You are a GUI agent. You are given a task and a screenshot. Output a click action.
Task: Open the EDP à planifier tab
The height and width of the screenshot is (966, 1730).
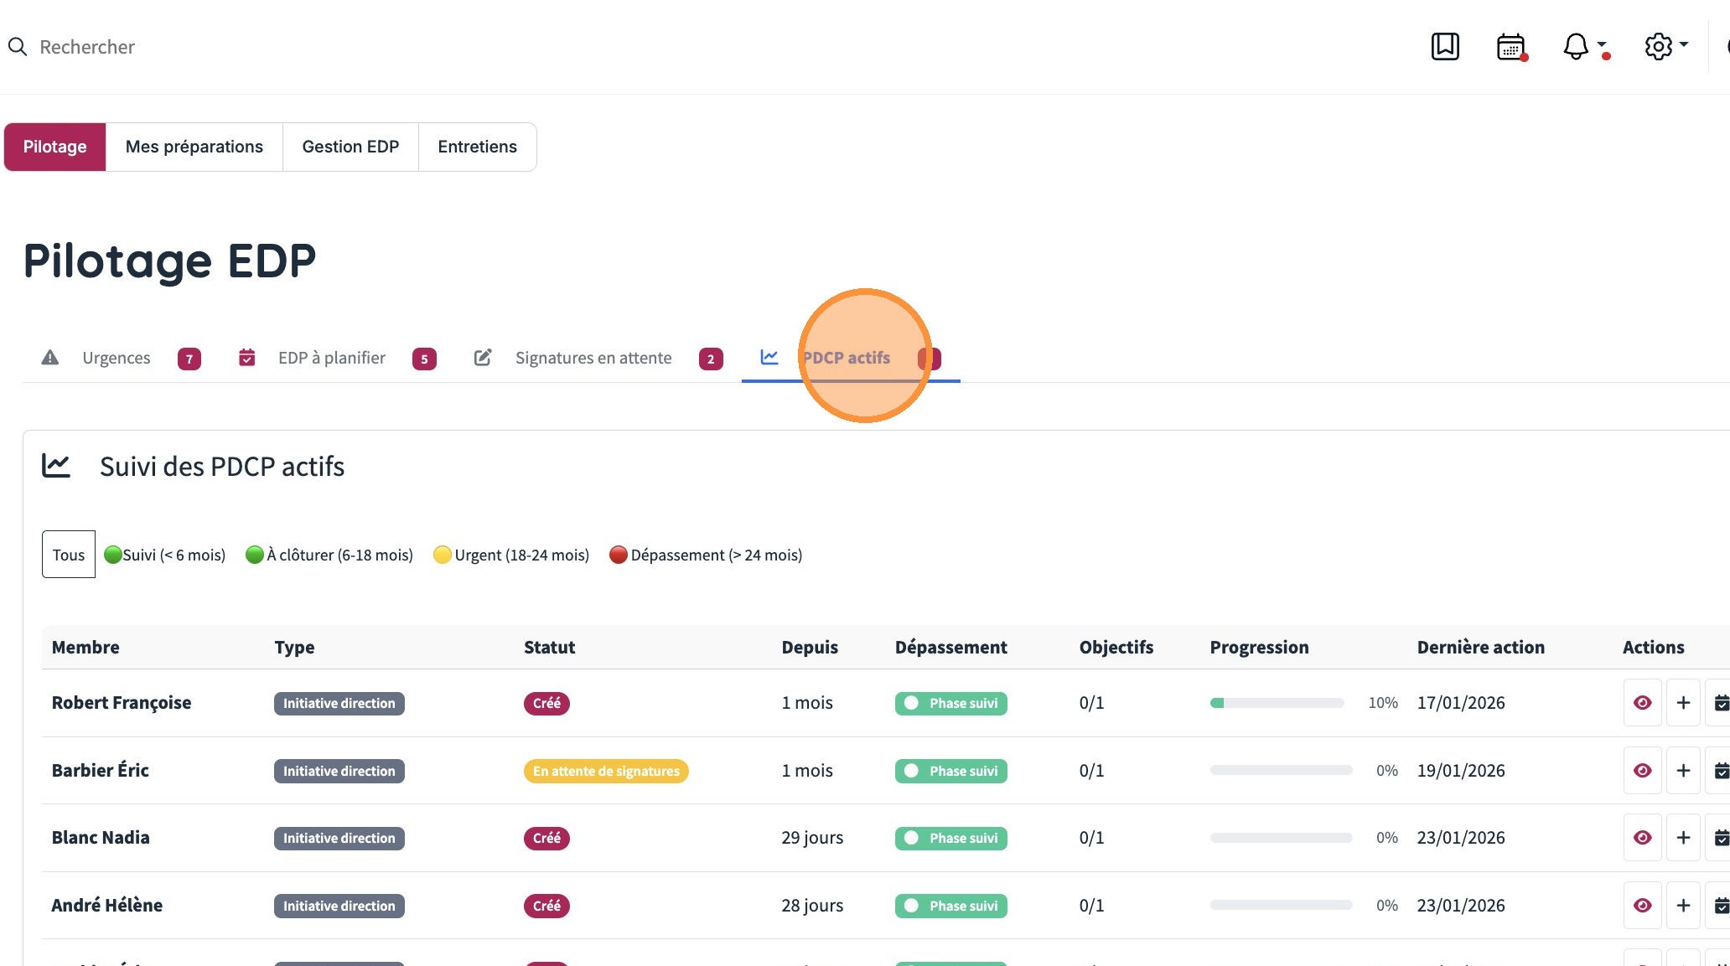(x=332, y=358)
